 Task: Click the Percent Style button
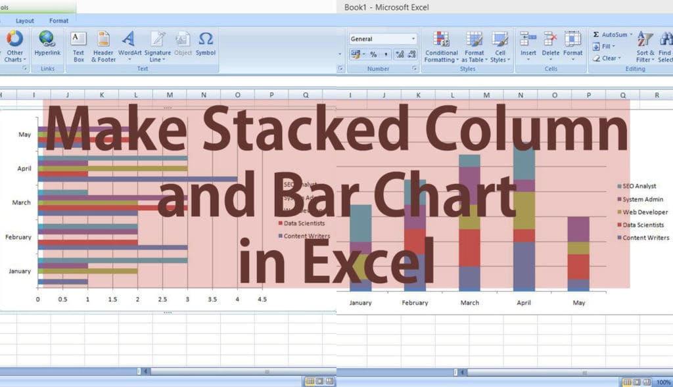click(373, 55)
